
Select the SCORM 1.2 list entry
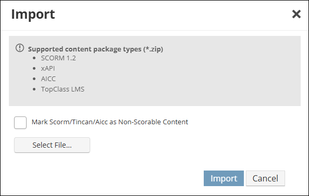(x=58, y=58)
